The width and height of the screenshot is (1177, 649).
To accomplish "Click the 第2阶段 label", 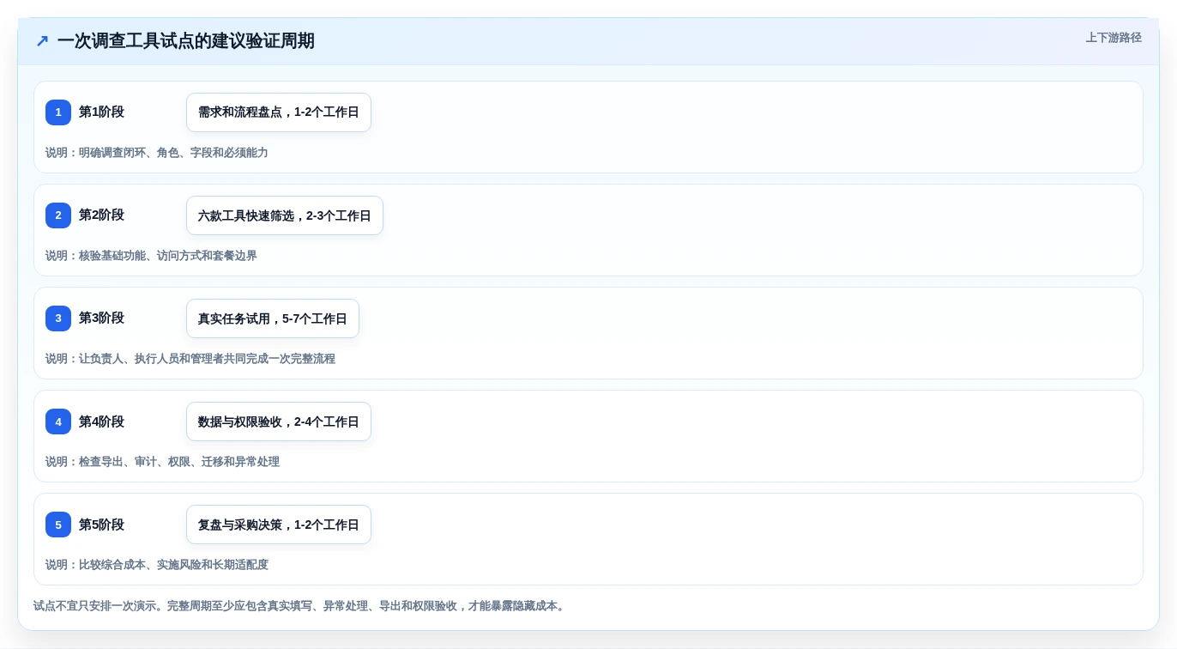I will tap(101, 215).
